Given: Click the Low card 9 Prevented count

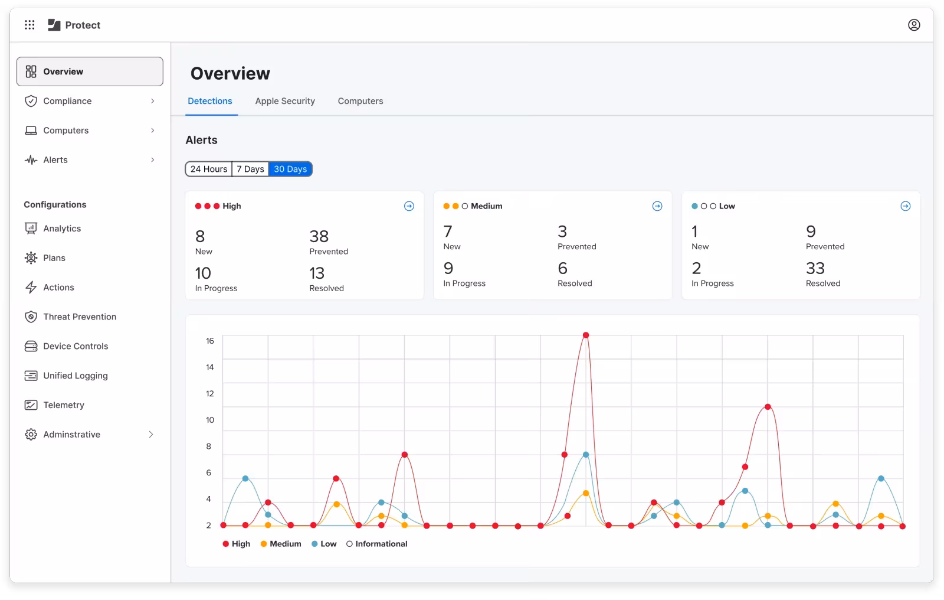Looking at the screenshot, I should [x=811, y=231].
